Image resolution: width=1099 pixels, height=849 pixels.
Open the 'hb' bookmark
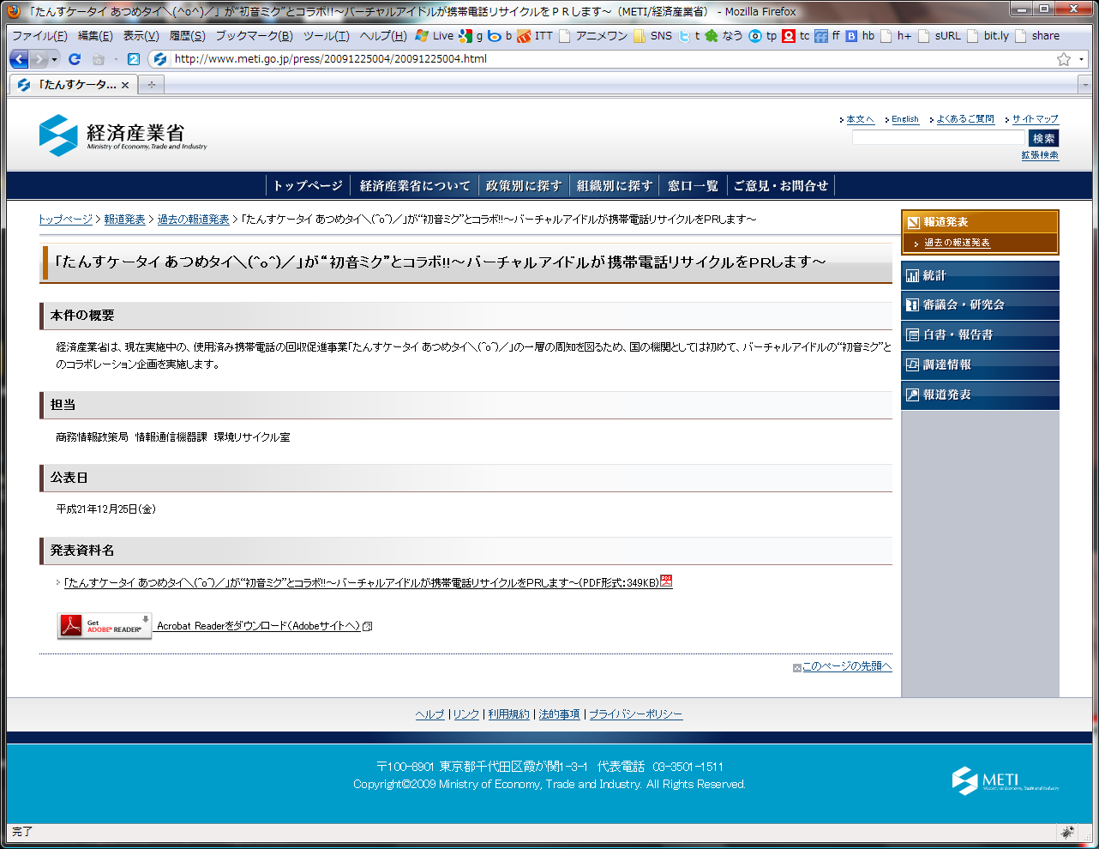coord(861,36)
